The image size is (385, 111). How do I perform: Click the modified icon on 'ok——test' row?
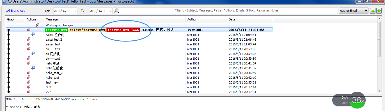(28, 58)
